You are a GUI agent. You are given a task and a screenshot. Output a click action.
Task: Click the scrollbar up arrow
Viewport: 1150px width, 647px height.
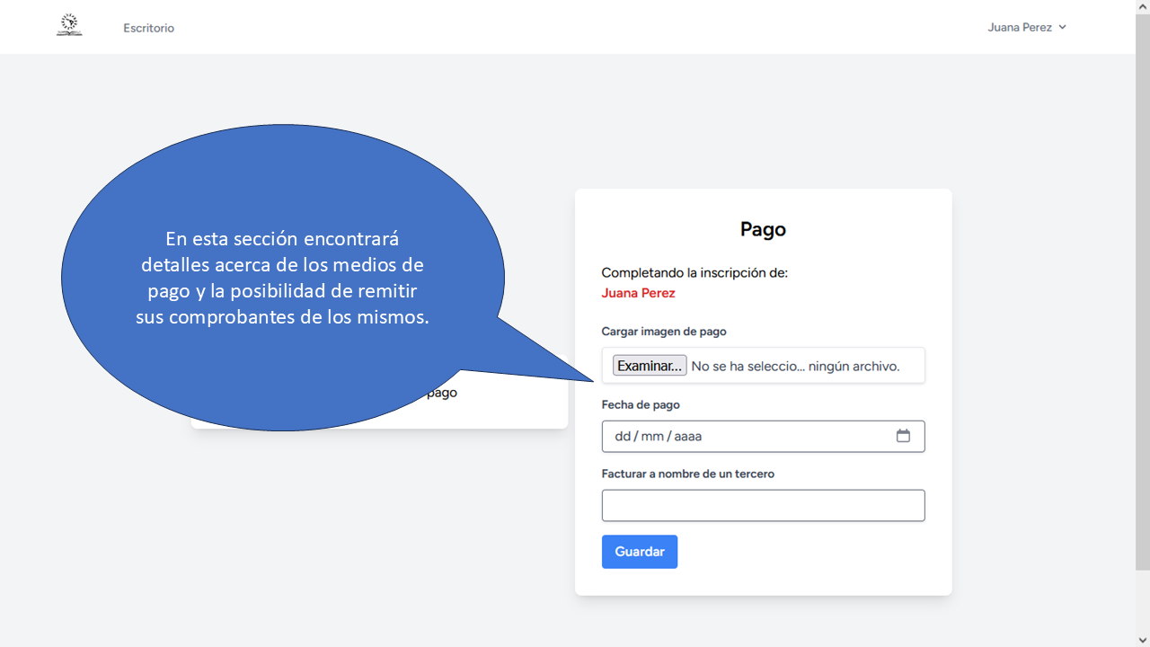point(1142,7)
